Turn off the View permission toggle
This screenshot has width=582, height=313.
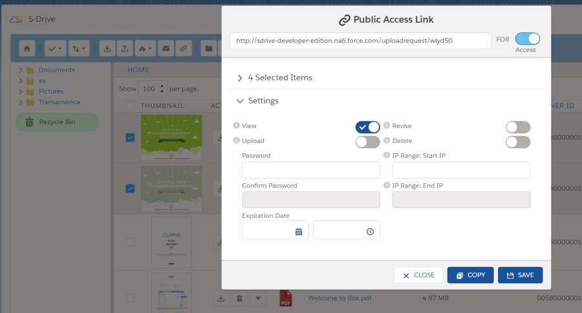click(367, 127)
